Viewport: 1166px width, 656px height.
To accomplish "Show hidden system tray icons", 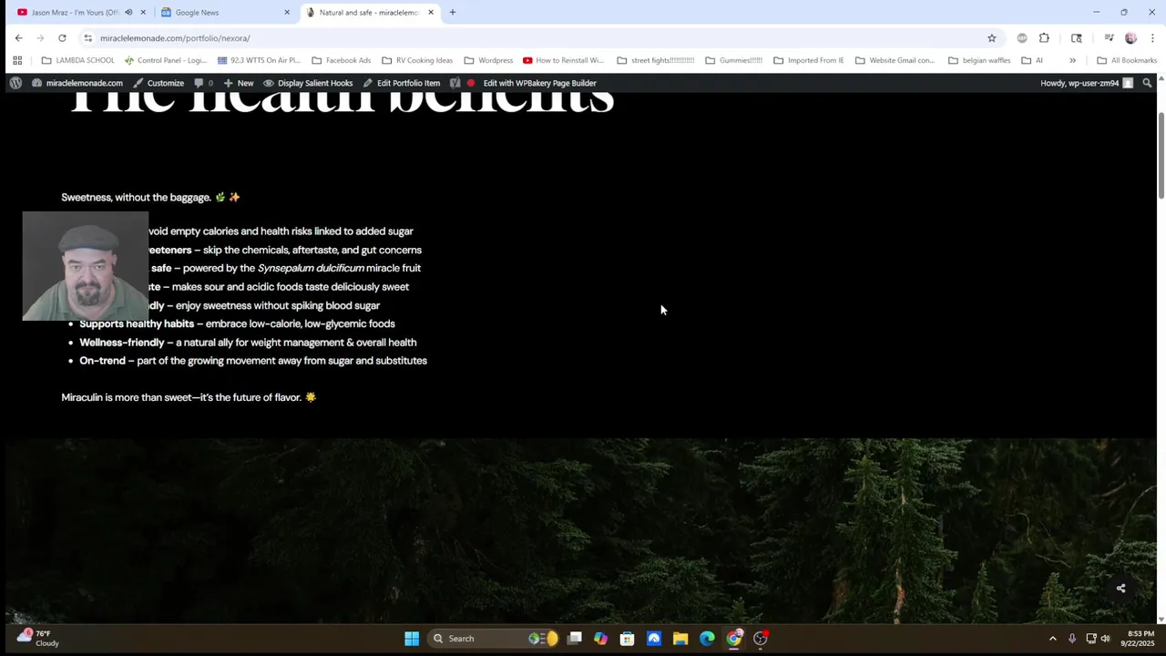I will click(x=1052, y=639).
